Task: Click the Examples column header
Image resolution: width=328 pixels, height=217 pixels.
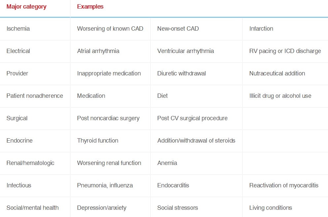Action: tap(90, 7)
